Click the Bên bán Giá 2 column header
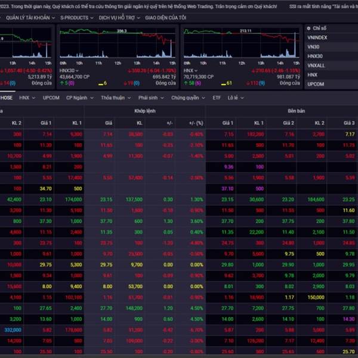The image size is (358, 358). 288,123
